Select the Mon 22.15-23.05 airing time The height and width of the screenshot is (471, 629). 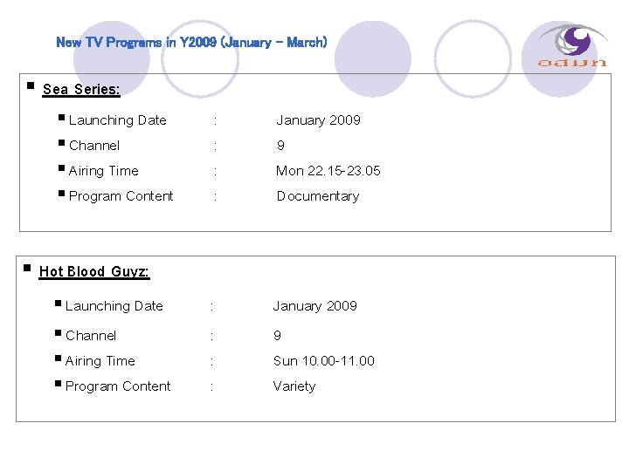pyautogui.click(x=328, y=171)
